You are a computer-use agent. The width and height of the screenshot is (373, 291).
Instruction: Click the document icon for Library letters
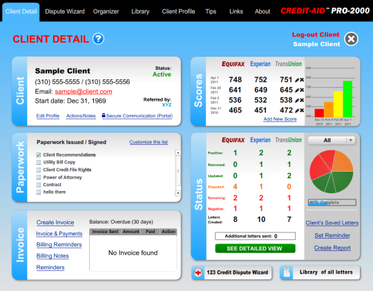[x=287, y=272]
